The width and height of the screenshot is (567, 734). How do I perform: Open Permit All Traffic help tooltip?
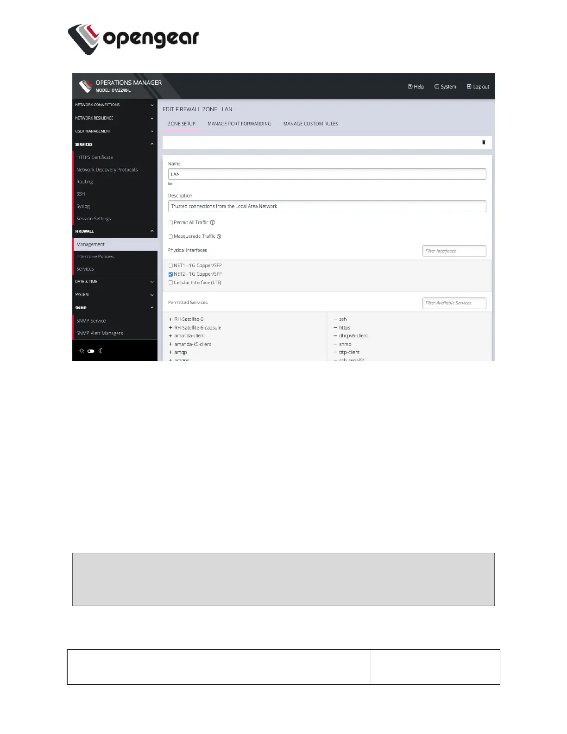coord(213,222)
